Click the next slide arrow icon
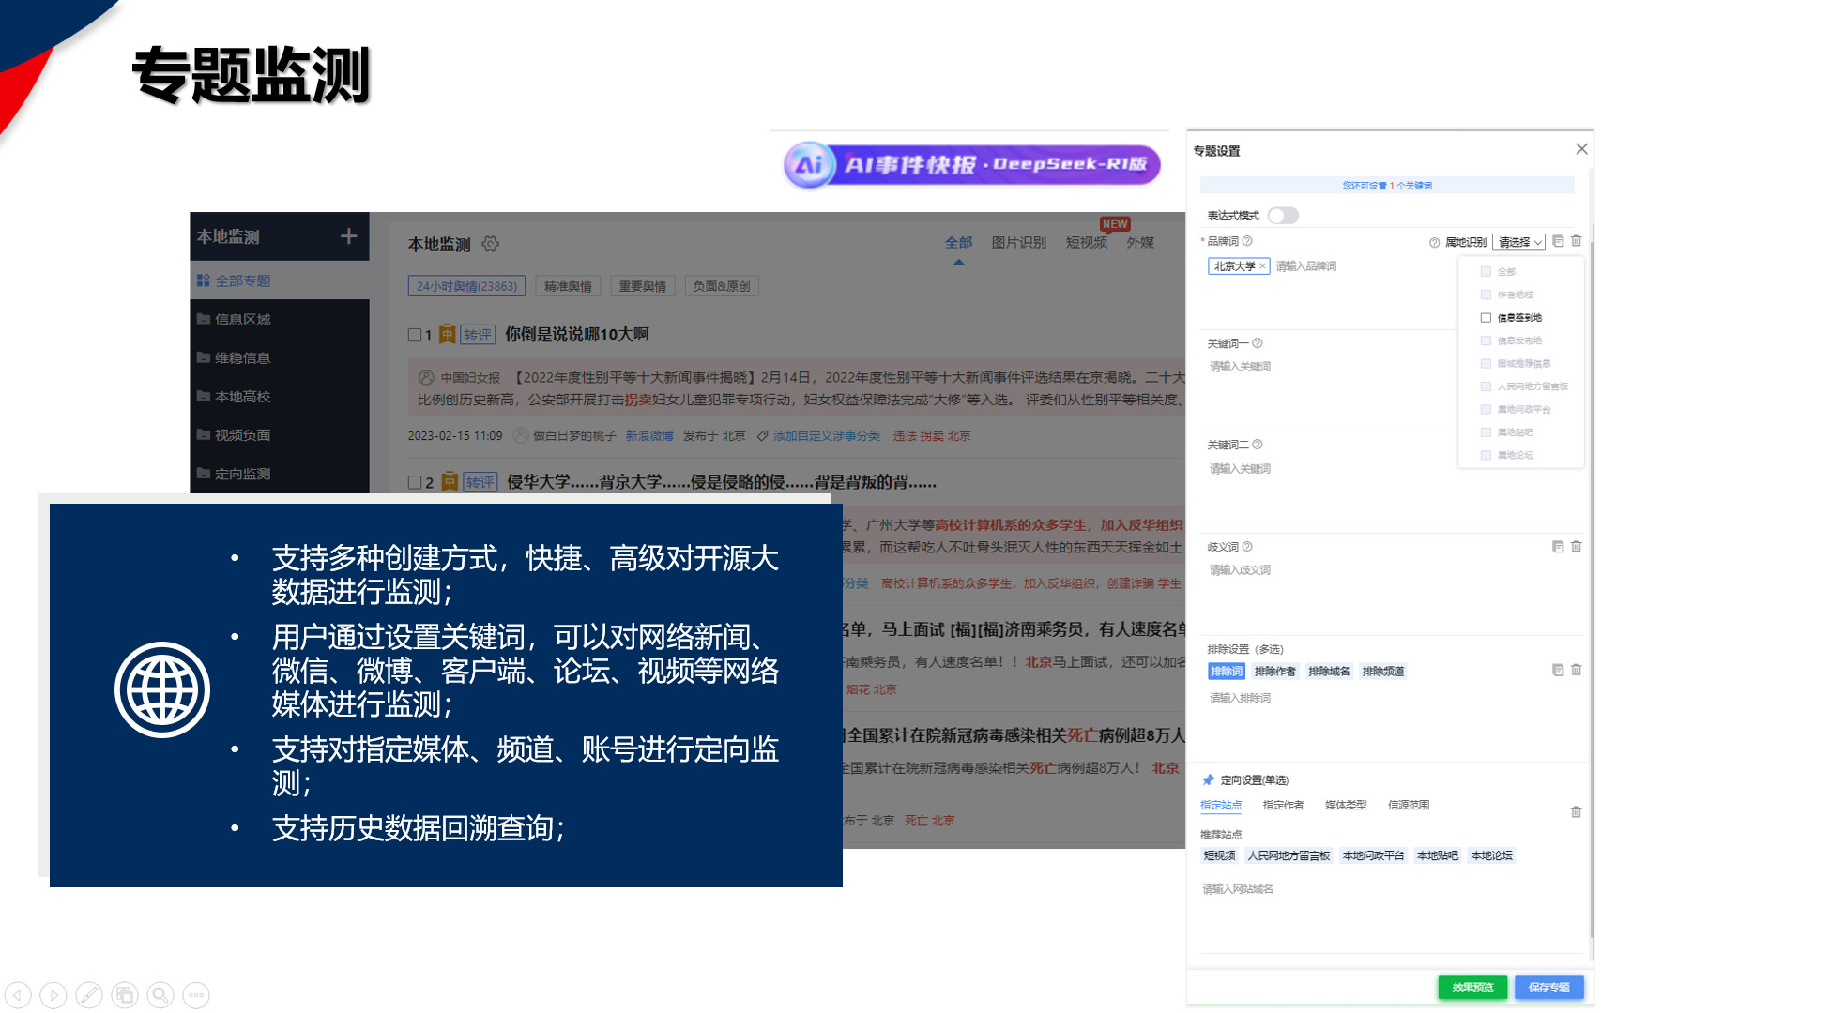Screen dimensions: 1830x1013 click(53, 994)
